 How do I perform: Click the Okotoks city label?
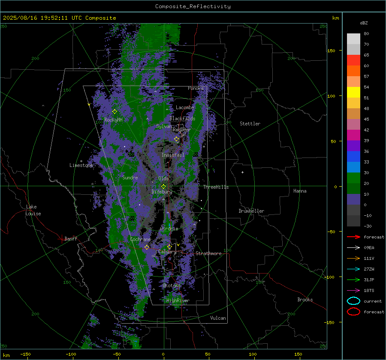(x=172, y=286)
